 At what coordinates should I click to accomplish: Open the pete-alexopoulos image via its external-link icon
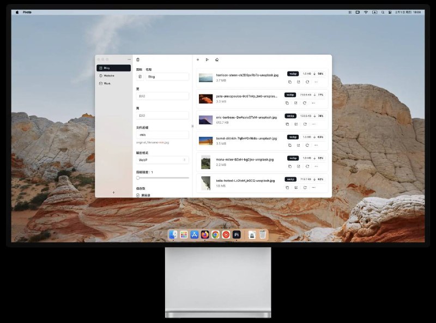coord(296,103)
